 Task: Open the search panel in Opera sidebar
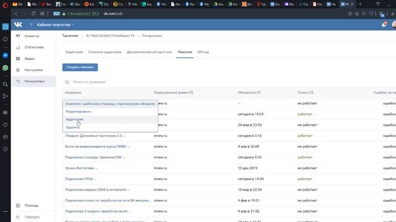(x=6, y=84)
